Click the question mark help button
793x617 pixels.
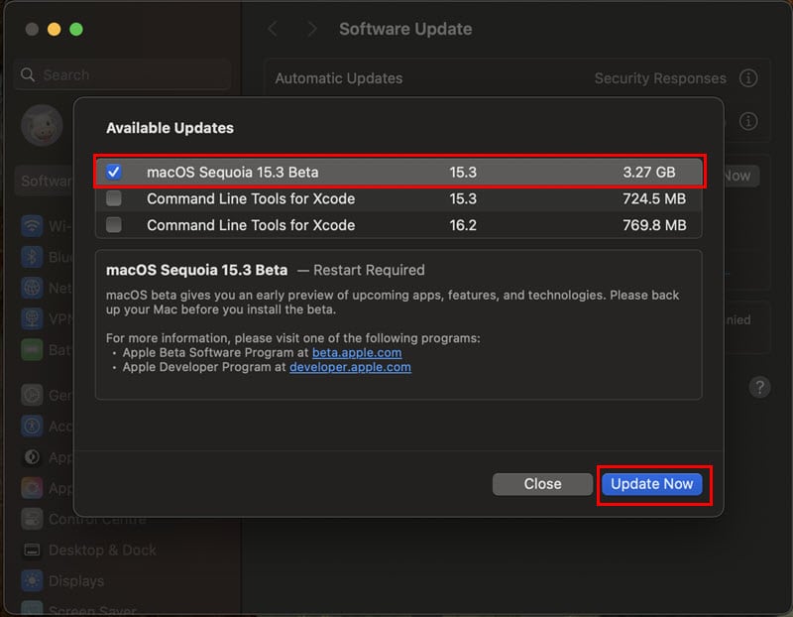click(x=760, y=387)
